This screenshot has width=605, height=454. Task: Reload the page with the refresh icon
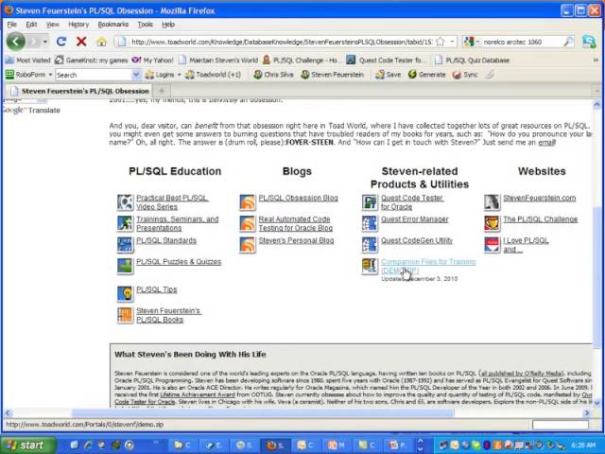coord(61,42)
